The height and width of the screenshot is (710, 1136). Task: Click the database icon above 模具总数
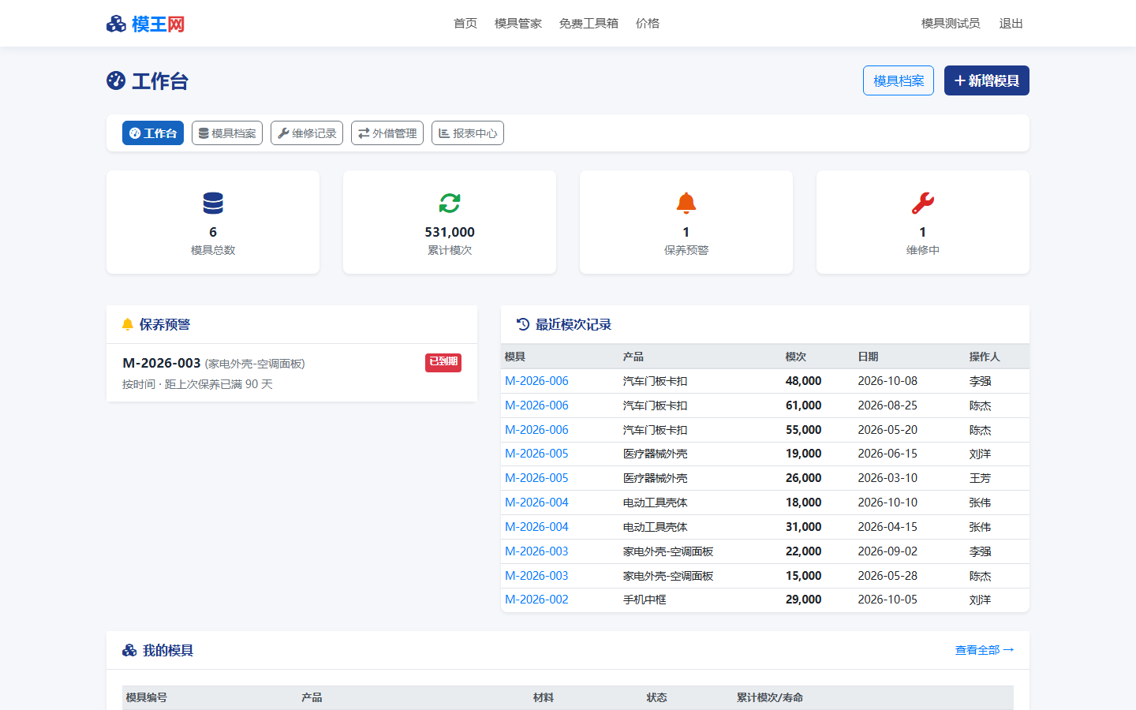click(213, 204)
